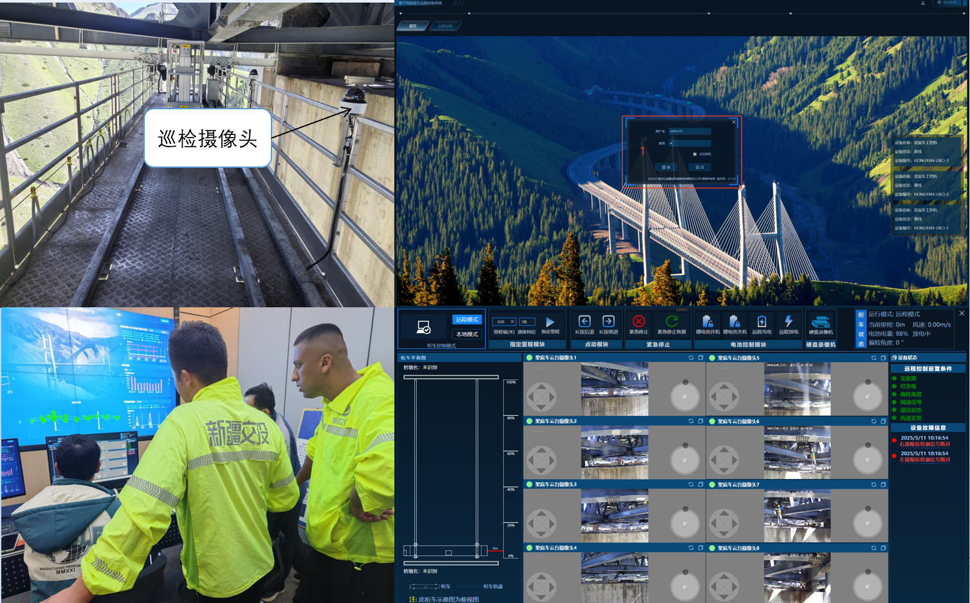This screenshot has width=970, height=603.
Task: Open the 速度档位 speed gear dropdown
Action: point(527,321)
